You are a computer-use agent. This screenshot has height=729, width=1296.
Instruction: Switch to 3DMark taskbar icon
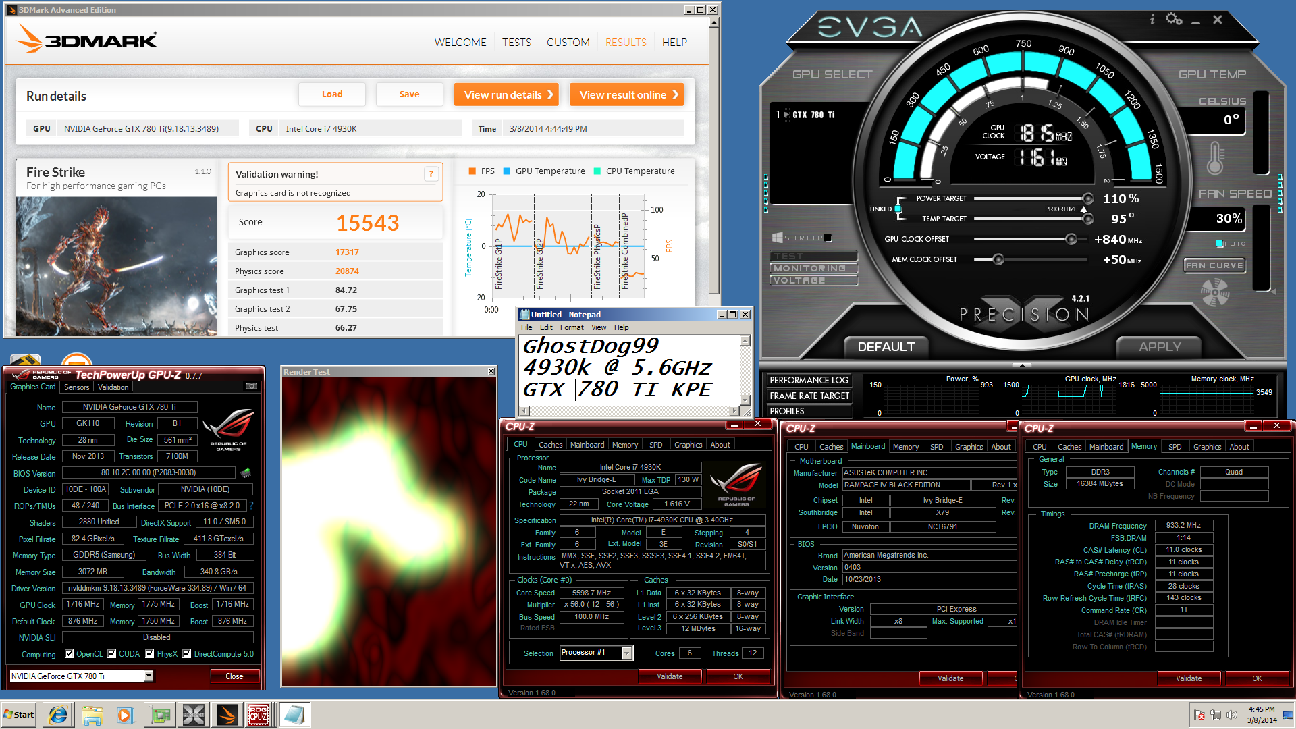pos(227,715)
